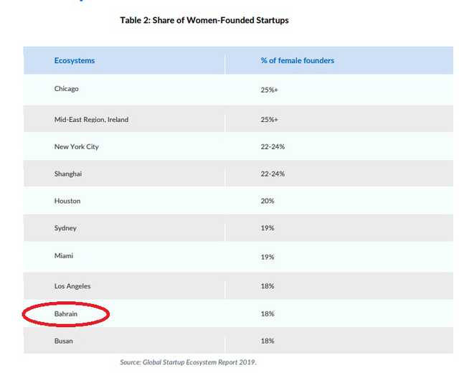Image resolution: width=459 pixels, height=373 pixels.
Task: Click the red-circled Bahrain cell
Action: pyautogui.click(x=67, y=313)
